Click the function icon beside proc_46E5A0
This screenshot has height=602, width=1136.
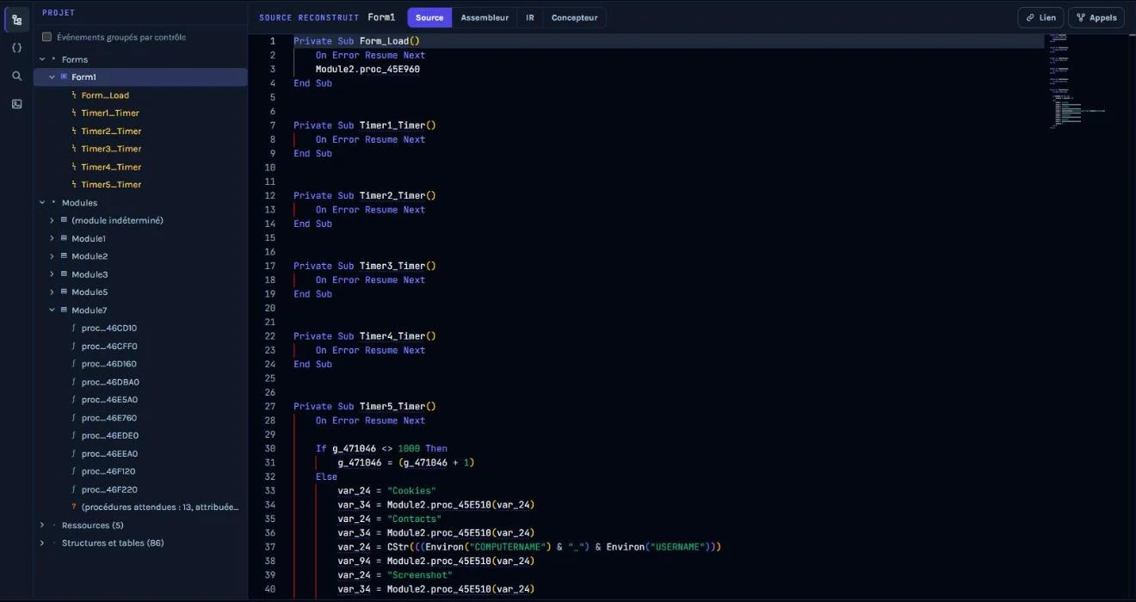pos(74,400)
